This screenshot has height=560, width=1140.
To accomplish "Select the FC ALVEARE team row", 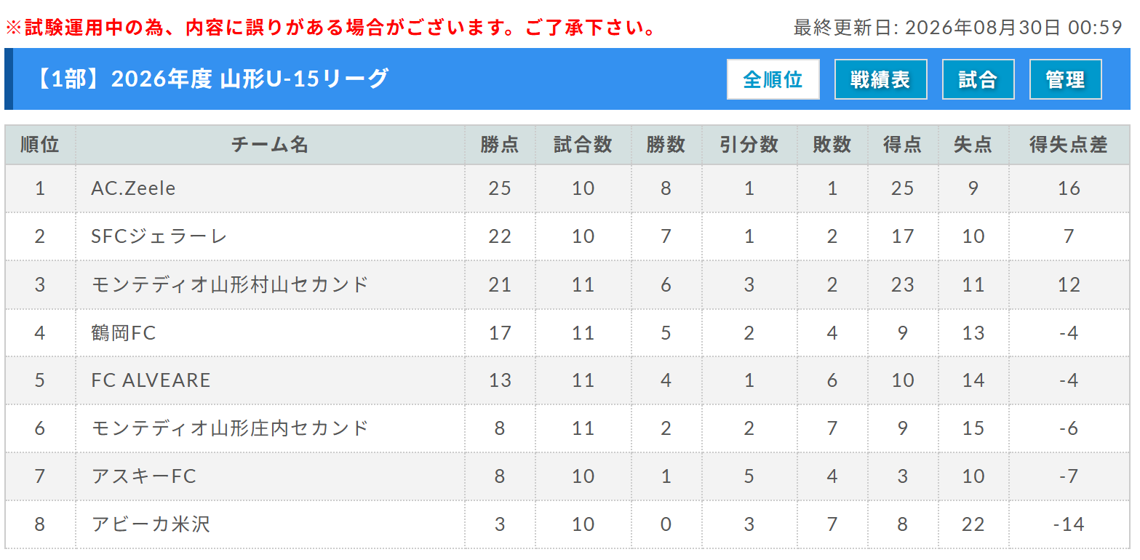I will click(x=567, y=380).
